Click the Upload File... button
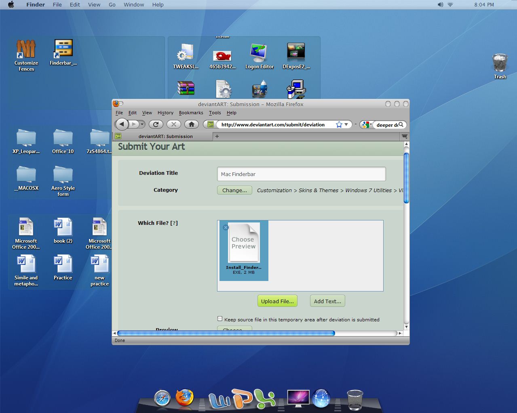517x413 pixels. [x=277, y=301]
